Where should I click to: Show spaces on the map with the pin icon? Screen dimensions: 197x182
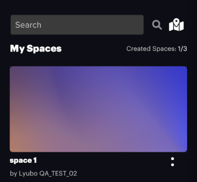tap(176, 25)
